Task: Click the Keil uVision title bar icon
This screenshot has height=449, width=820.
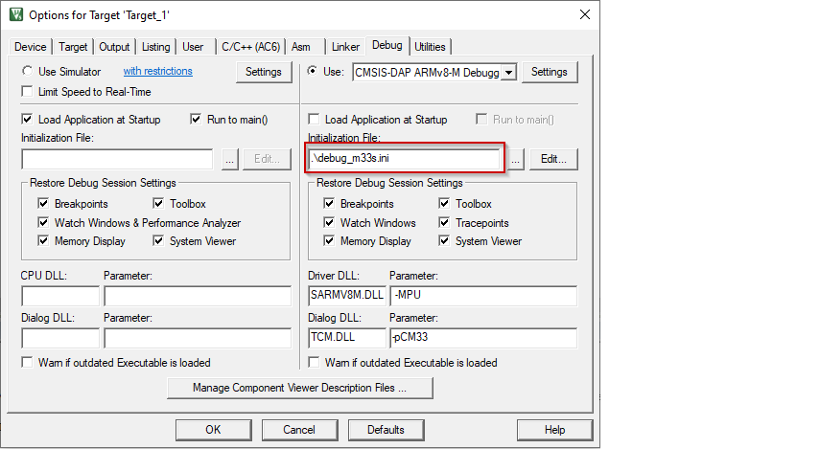Action: [16, 14]
